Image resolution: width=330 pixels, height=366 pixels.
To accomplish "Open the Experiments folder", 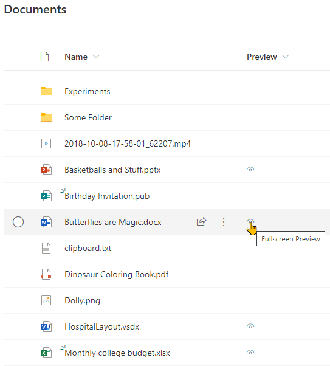I will [88, 91].
